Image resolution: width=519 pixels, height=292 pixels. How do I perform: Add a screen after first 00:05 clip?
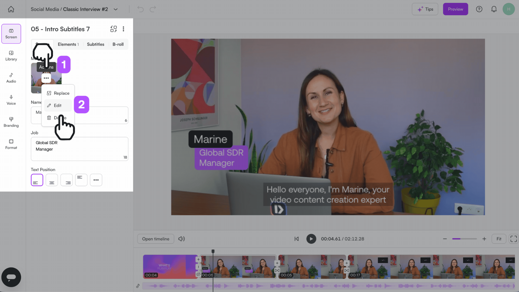coord(277,263)
